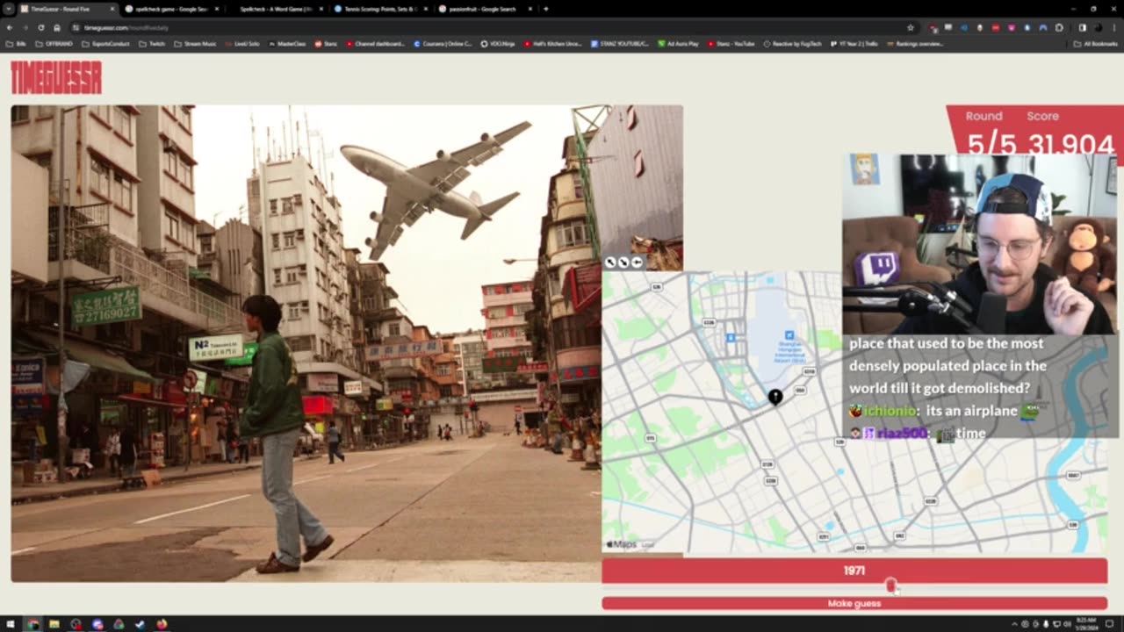Open the Twitch bookmark folder

pos(152,43)
